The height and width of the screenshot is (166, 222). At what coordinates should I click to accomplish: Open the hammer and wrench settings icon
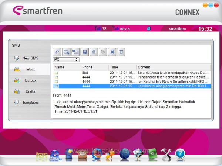coord(166,154)
